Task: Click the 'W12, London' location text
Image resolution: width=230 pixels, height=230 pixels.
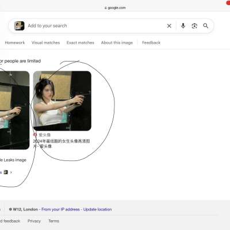Action: 25,209
